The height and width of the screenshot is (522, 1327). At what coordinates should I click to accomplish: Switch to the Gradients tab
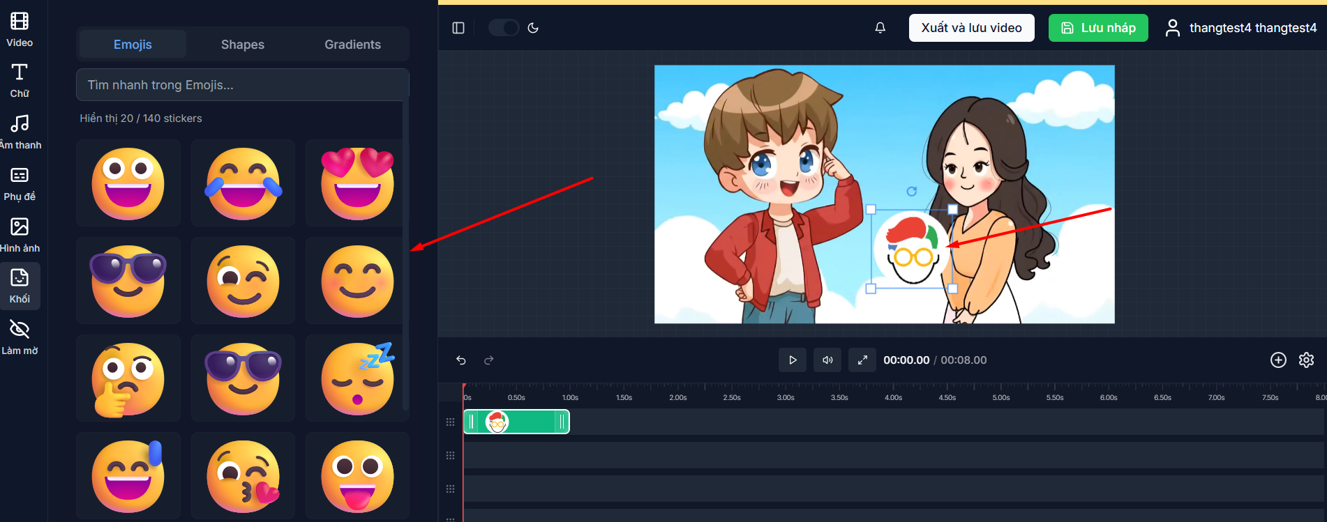(352, 45)
